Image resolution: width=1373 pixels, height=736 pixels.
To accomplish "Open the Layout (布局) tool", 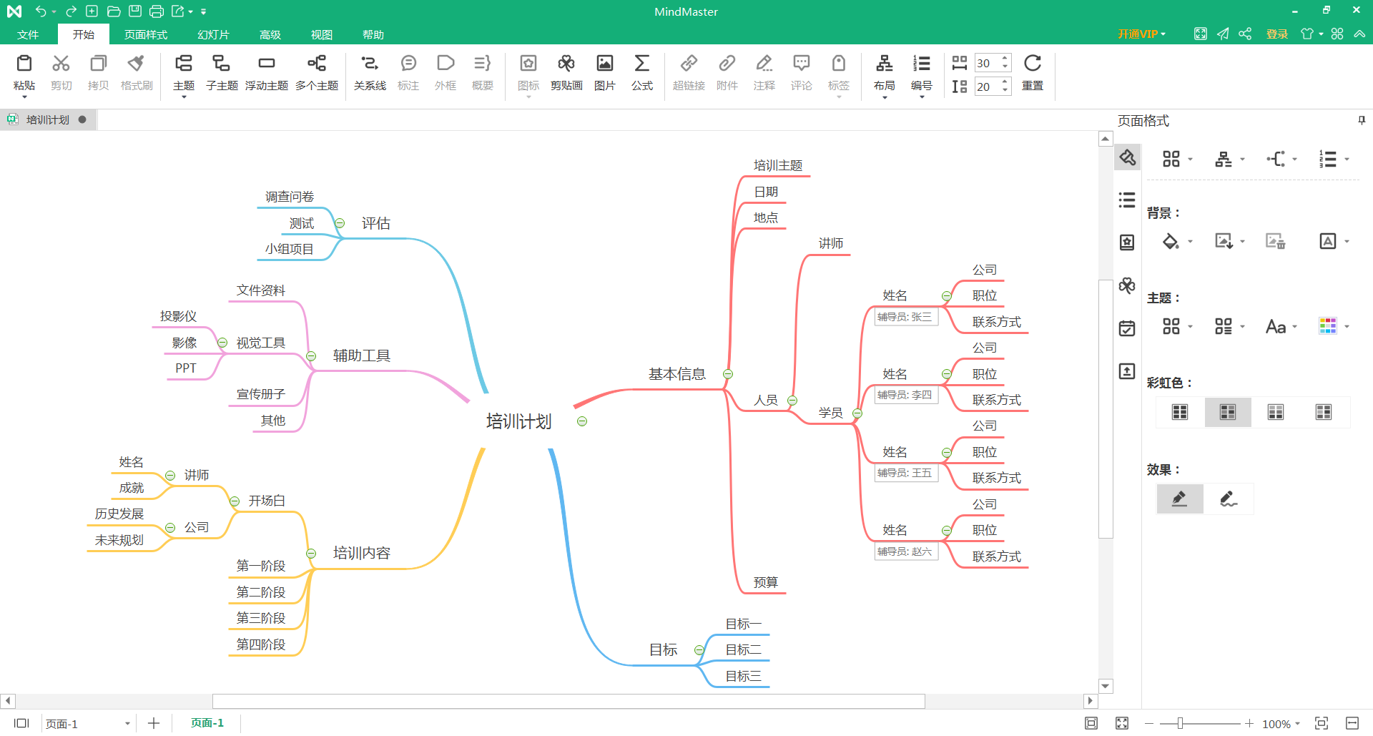I will [885, 73].
